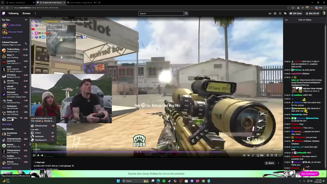This screenshot has width=327, height=184.
Task: Close the Esports schedule banner
Action: [x=323, y=174]
